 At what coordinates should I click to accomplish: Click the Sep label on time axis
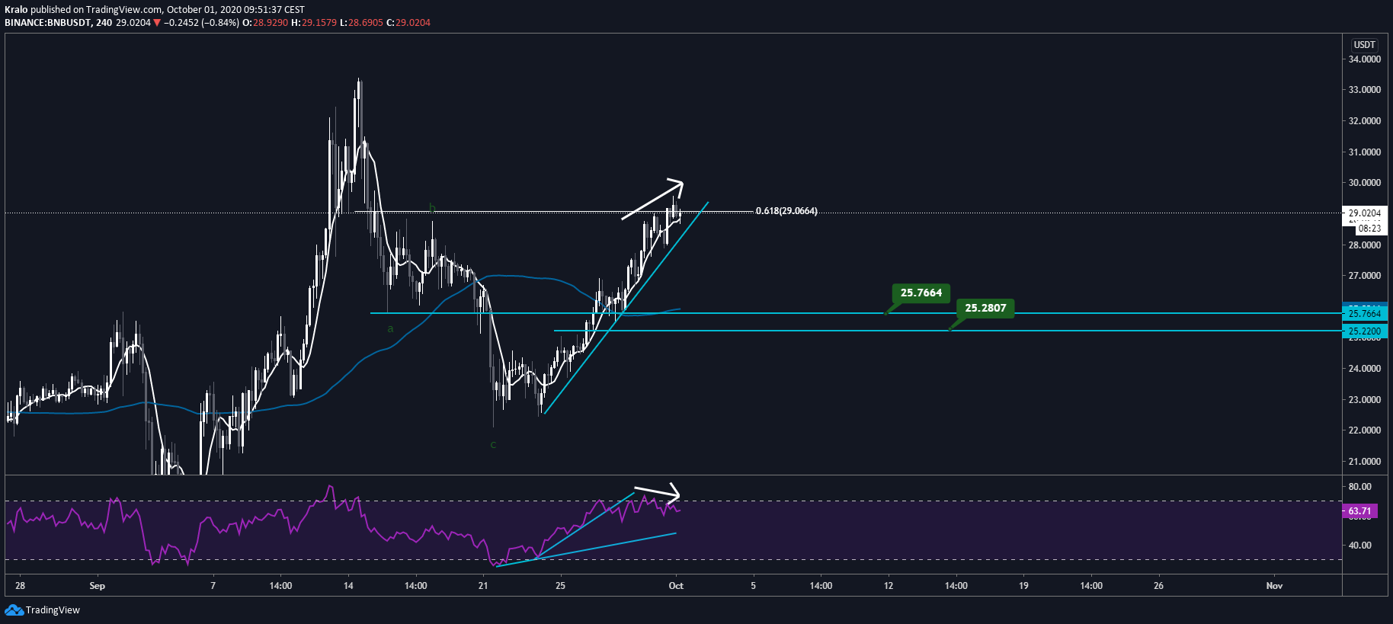pos(98,586)
